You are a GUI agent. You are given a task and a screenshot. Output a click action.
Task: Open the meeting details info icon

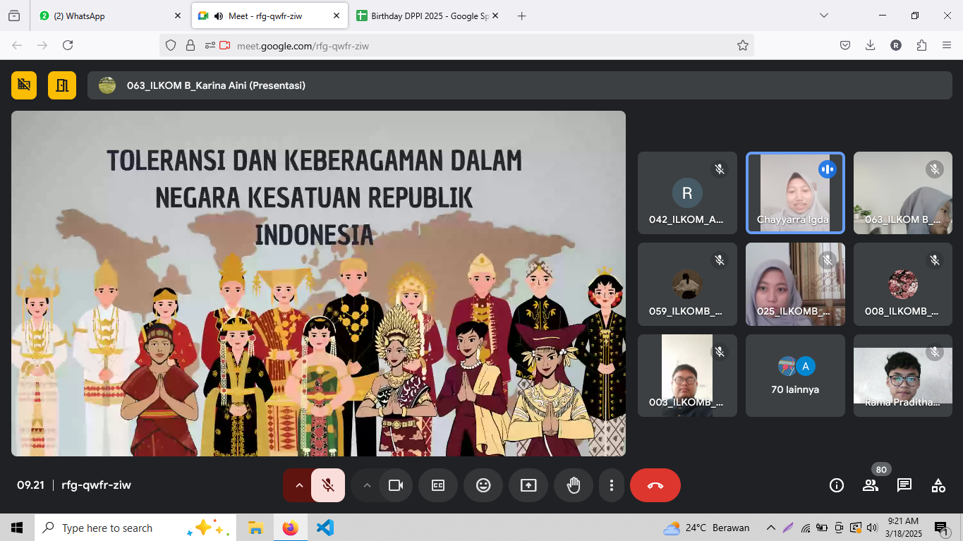point(837,485)
